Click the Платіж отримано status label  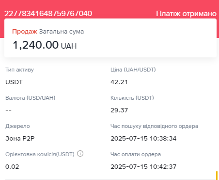click(186, 14)
